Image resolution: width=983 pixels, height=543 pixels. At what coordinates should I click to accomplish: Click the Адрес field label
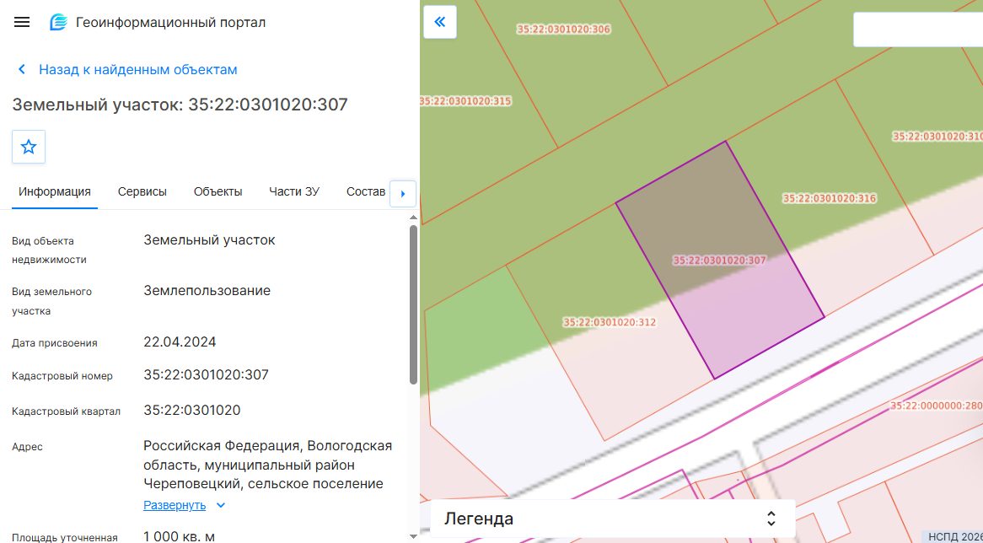(27, 447)
